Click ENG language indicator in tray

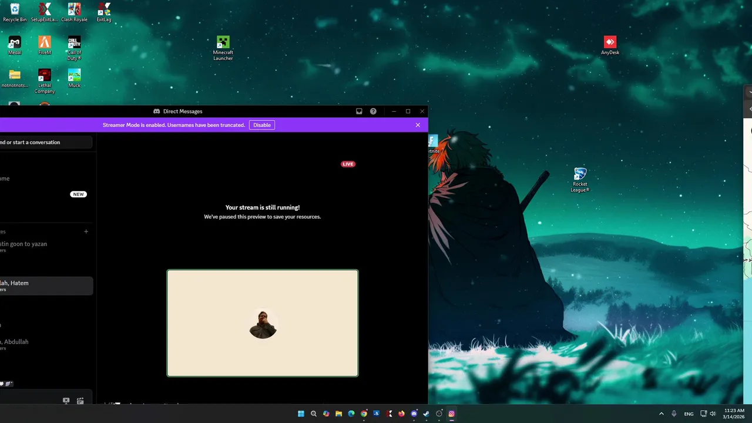[x=689, y=414]
